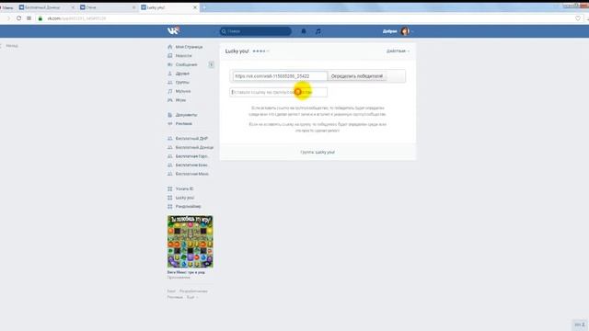
Task: Expand the profile menu arrow in header
Action: coord(412,31)
